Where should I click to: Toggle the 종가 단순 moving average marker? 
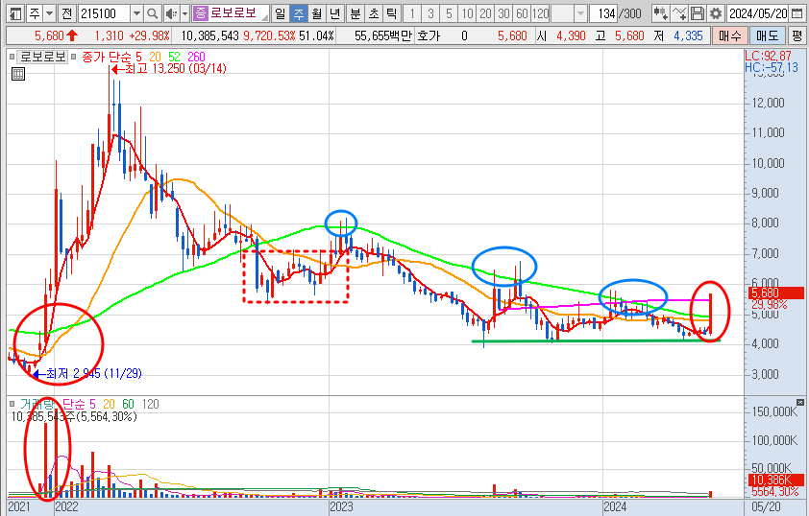click(x=74, y=57)
